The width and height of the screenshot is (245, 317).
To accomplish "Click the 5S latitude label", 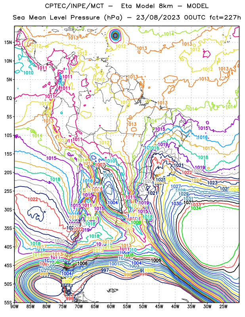I will 9,117.
